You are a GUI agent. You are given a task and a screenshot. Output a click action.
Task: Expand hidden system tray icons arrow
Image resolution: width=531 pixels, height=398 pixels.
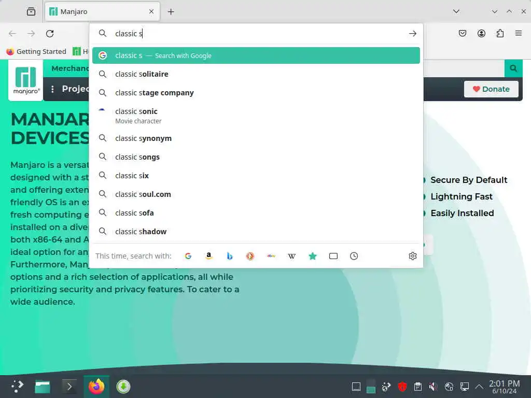pos(479,387)
